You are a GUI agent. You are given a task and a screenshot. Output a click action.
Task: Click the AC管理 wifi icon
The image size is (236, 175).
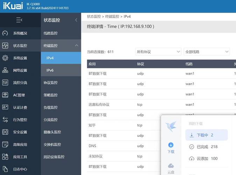[5, 95]
